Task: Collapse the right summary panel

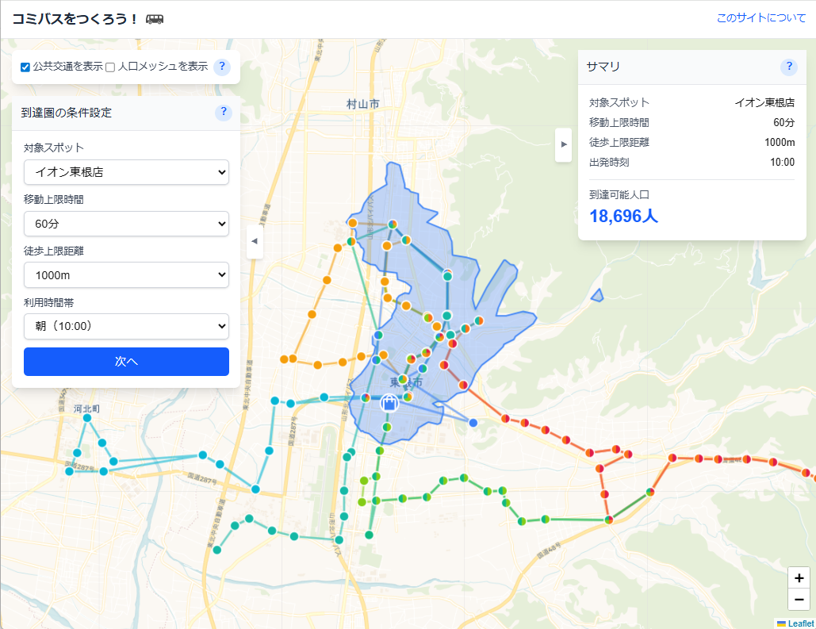Action: point(563,144)
